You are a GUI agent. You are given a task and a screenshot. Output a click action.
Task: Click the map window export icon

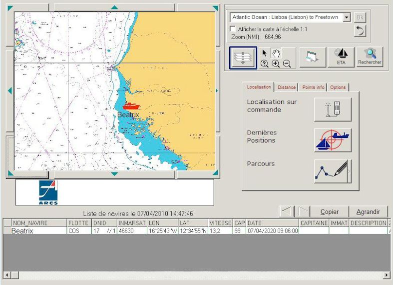coord(313,57)
